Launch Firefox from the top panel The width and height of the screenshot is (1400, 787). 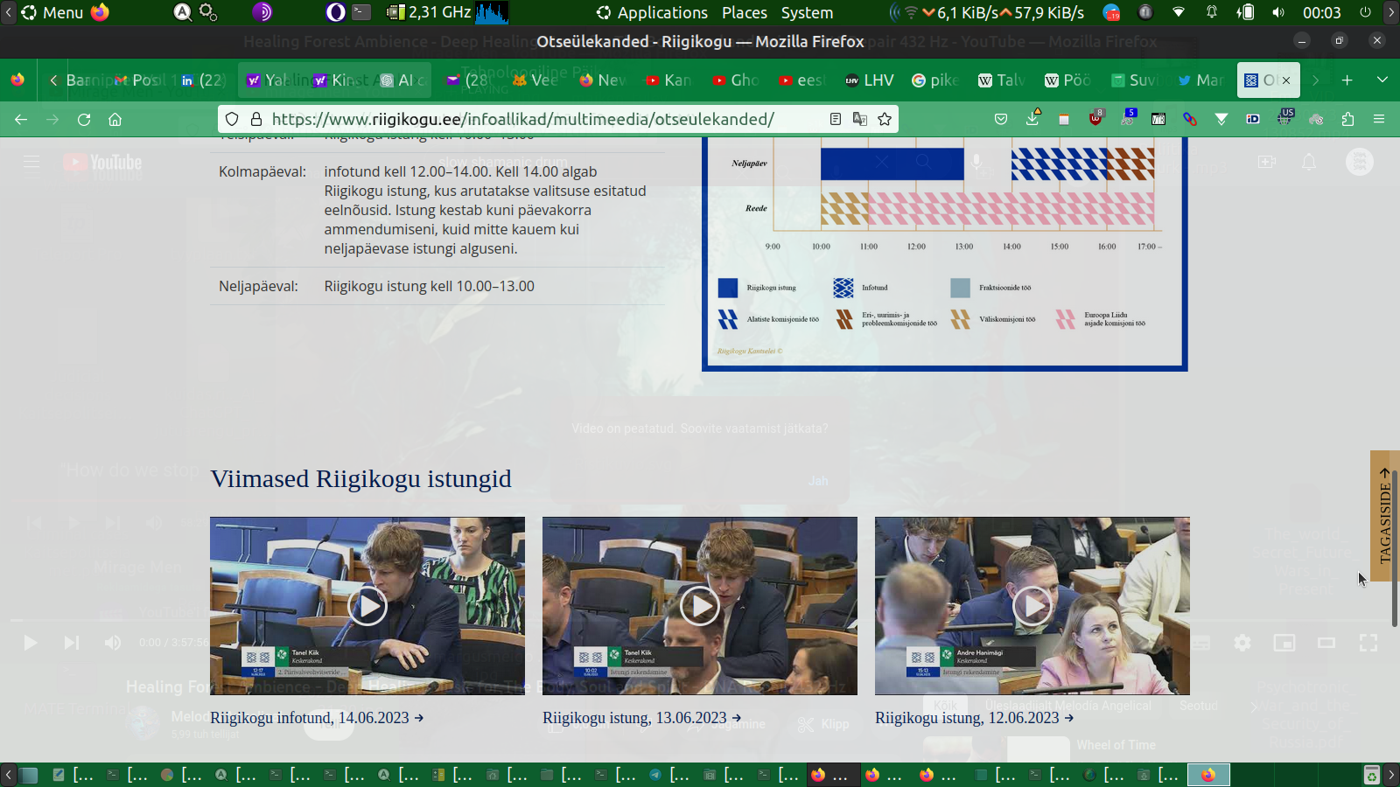[101, 12]
